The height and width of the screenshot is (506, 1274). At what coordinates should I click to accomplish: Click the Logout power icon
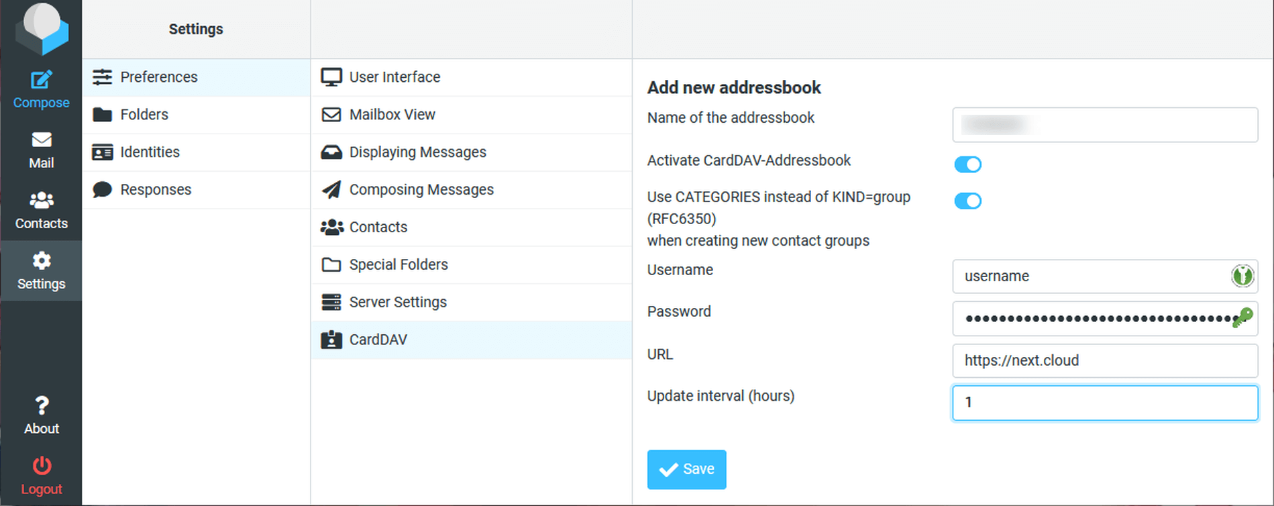41,472
